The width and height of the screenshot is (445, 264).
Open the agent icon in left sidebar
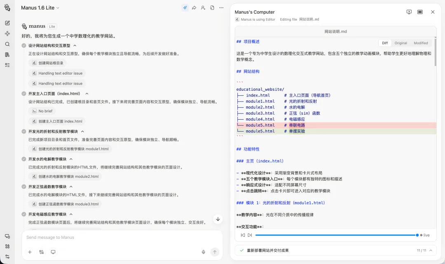7,33
